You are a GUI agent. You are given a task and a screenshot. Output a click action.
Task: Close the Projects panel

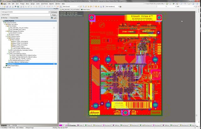pos(57,9)
